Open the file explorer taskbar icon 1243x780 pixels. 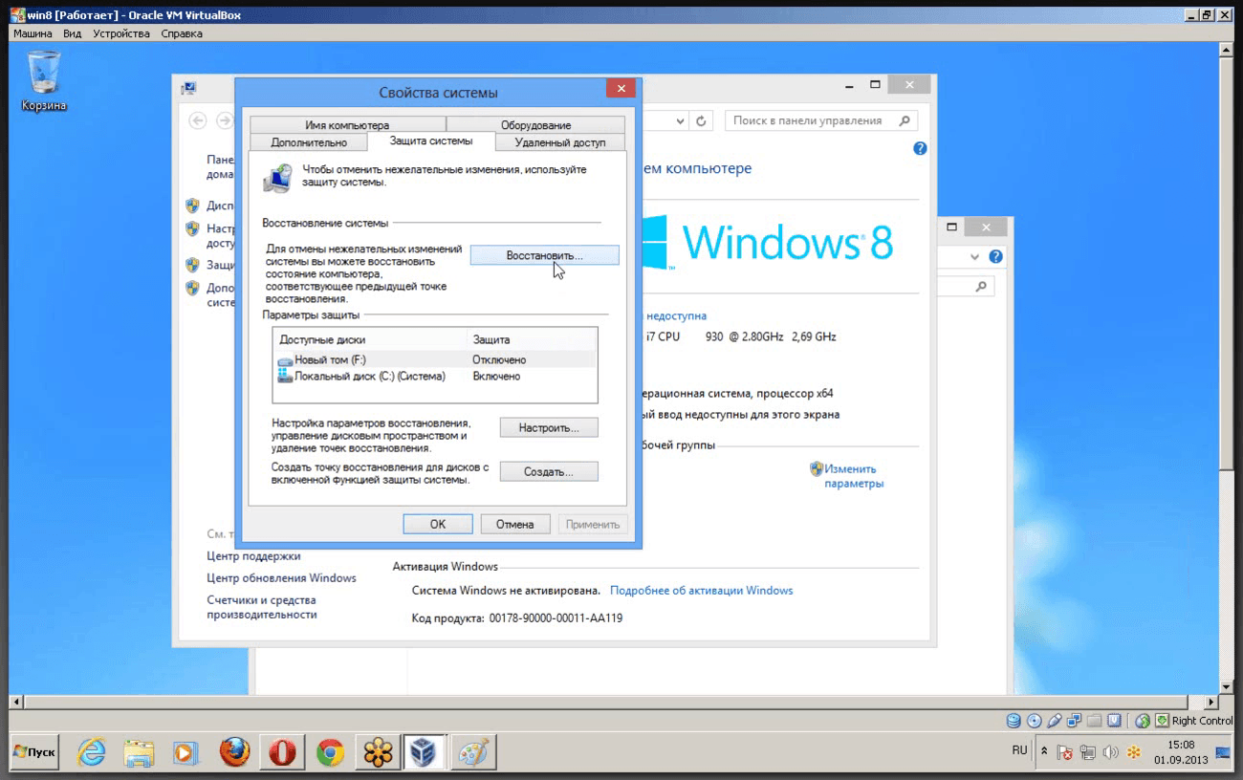click(140, 752)
